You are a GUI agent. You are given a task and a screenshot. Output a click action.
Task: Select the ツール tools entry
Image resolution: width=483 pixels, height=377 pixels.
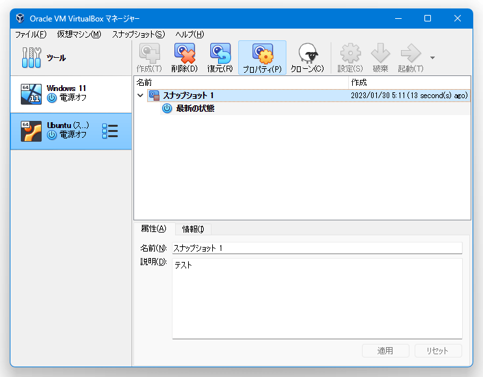71,57
